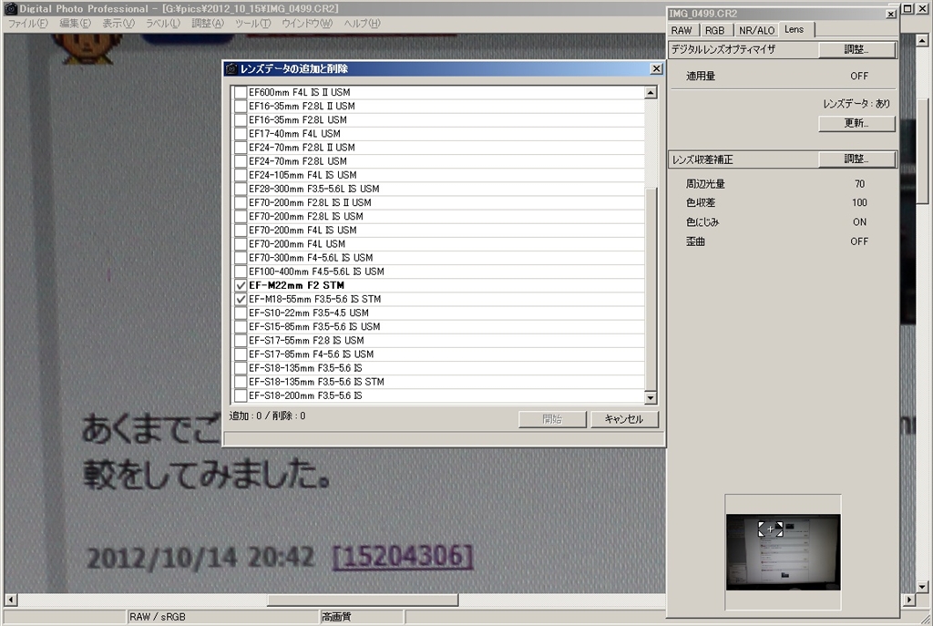933x626 pixels.
Task: Close the レンズデータの追加と削除 dialog
Action: [x=656, y=68]
